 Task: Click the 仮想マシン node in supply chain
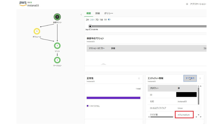click(57, 17)
